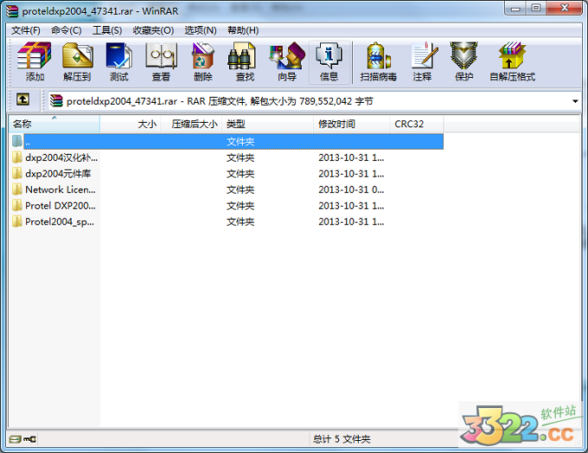Click the address bar archive path text
Viewport: 588px width, 453px height.
[220, 101]
